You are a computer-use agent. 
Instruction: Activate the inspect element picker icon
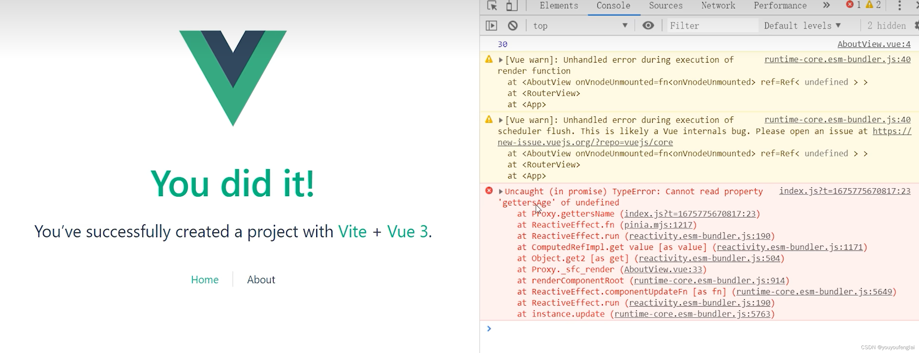[x=492, y=5]
